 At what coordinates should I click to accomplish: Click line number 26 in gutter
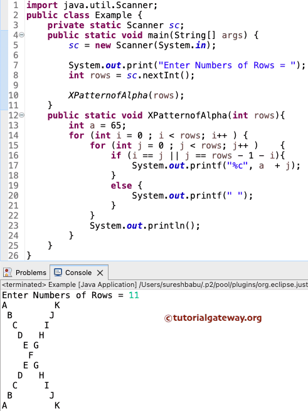(13, 256)
